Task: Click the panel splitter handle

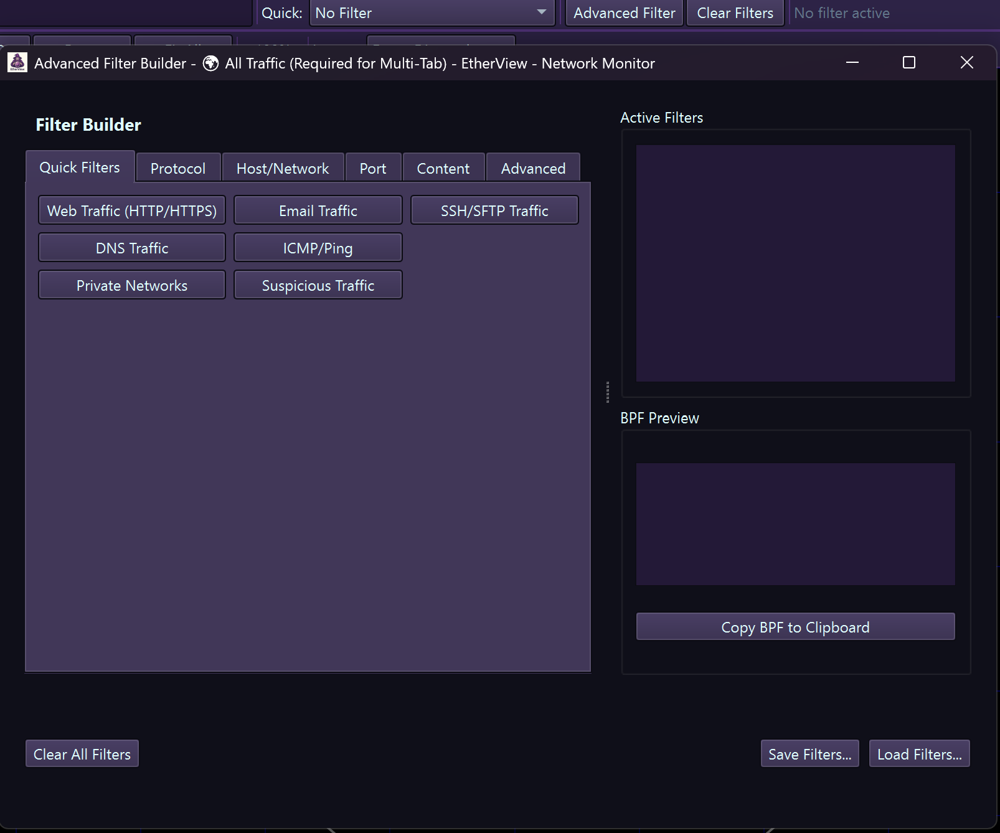Action: [x=607, y=392]
